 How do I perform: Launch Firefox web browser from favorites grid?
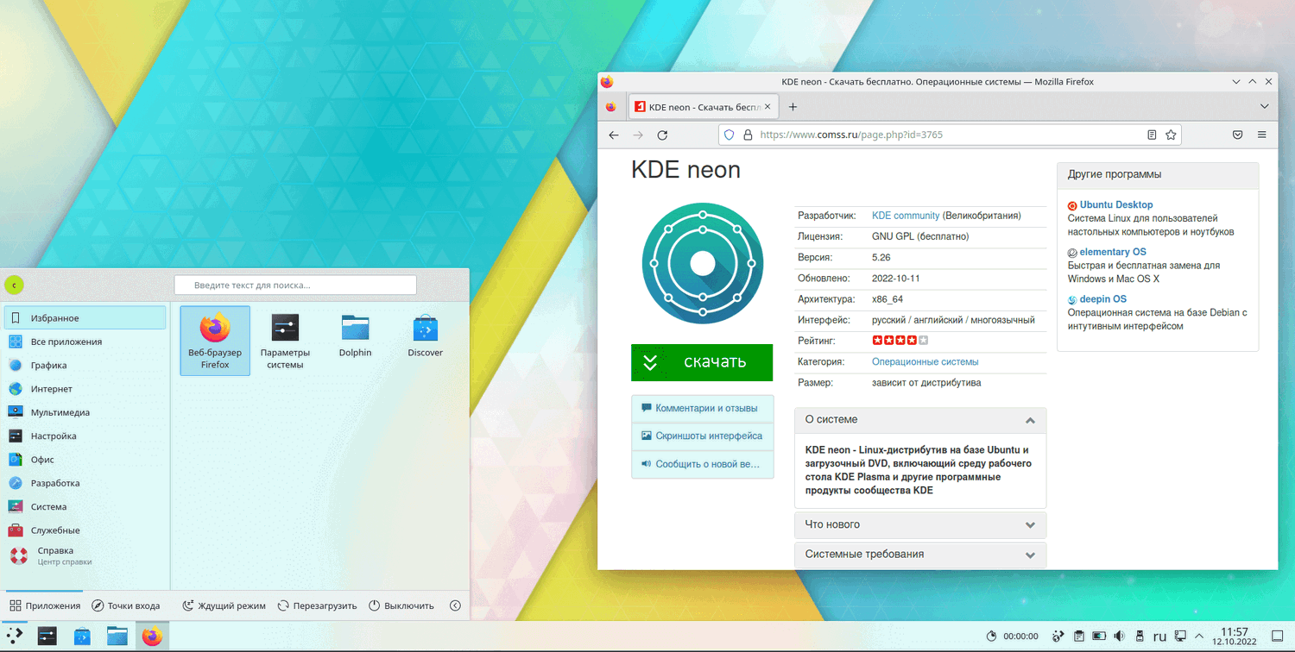tap(215, 341)
